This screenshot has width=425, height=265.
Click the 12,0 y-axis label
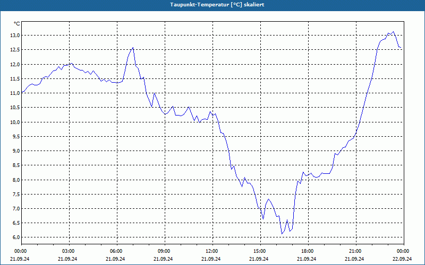(x=15, y=64)
